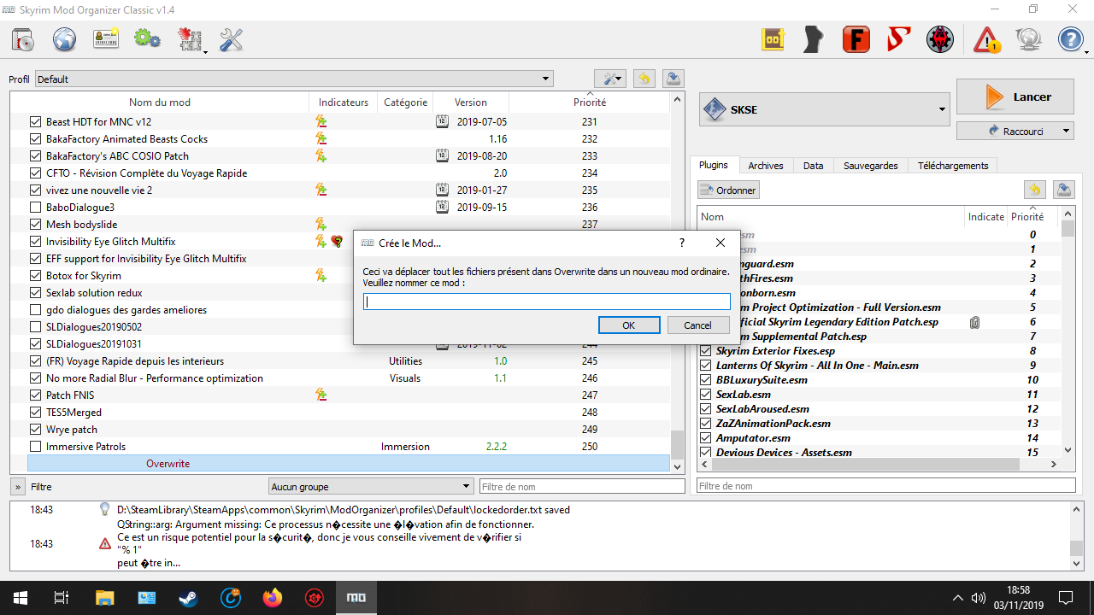Click the Ordonner sort button
Screen dimensions: 1094x615
[x=728, y=190]
